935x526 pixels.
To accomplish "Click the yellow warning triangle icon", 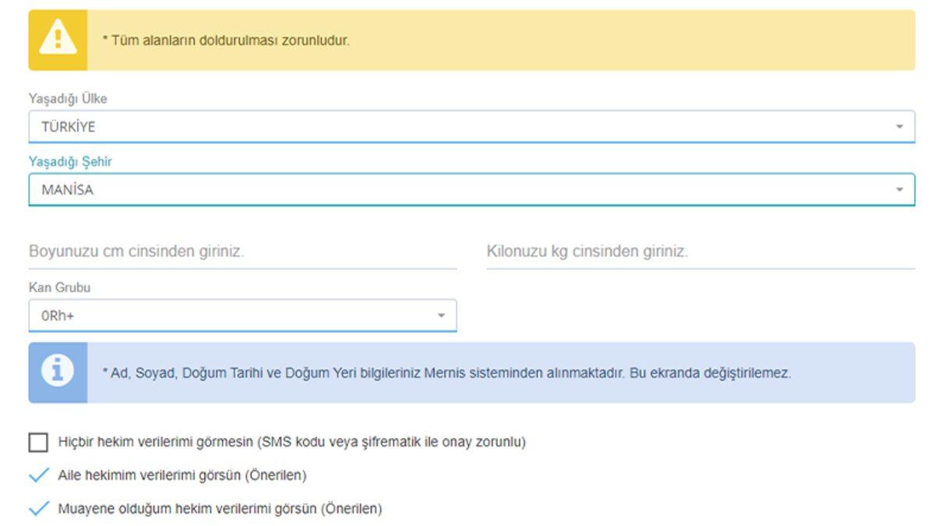I will [57, 35].
